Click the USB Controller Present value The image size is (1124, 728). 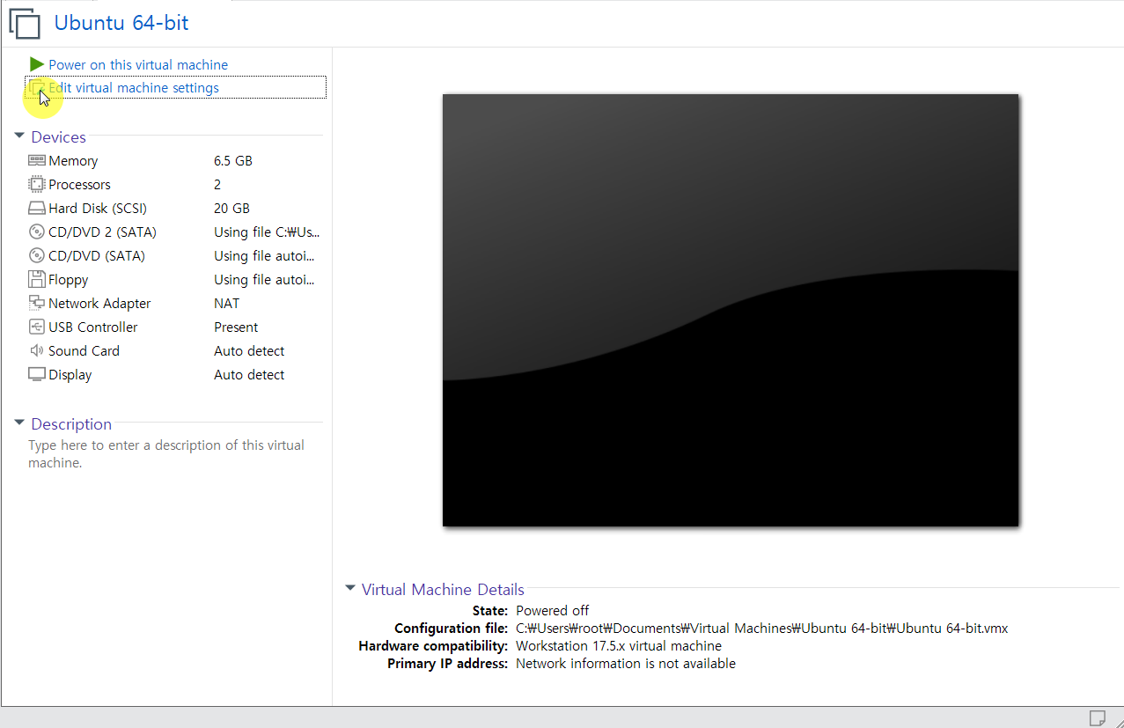coord(236,327)
